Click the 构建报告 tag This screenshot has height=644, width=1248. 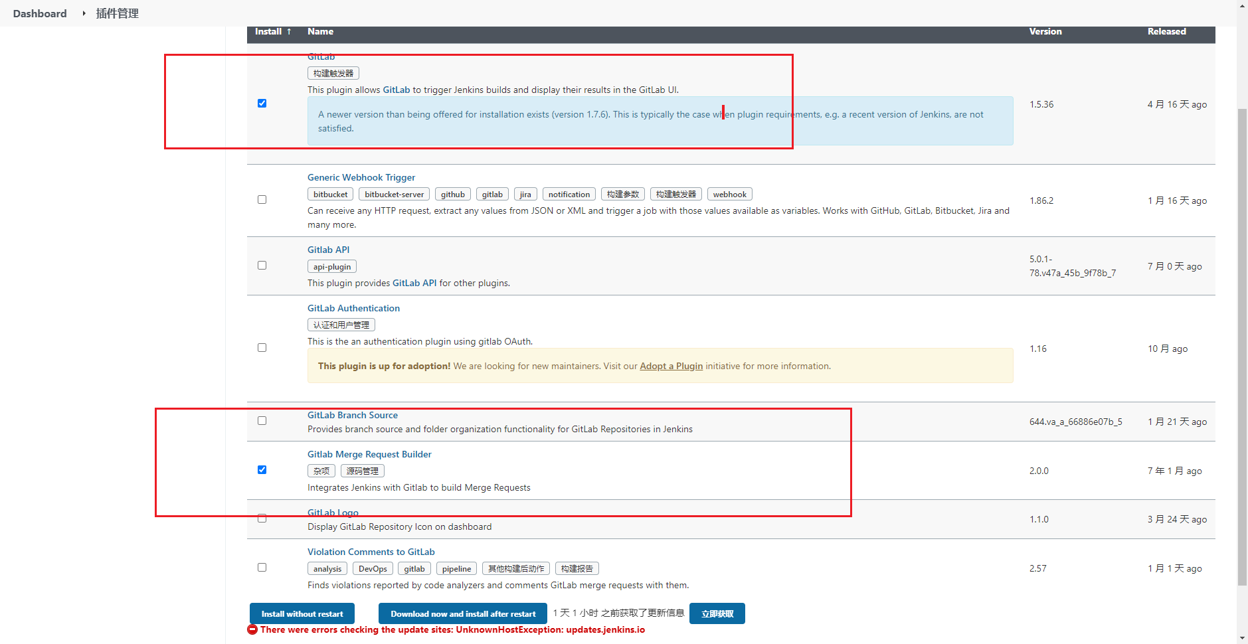click(577, 568)
